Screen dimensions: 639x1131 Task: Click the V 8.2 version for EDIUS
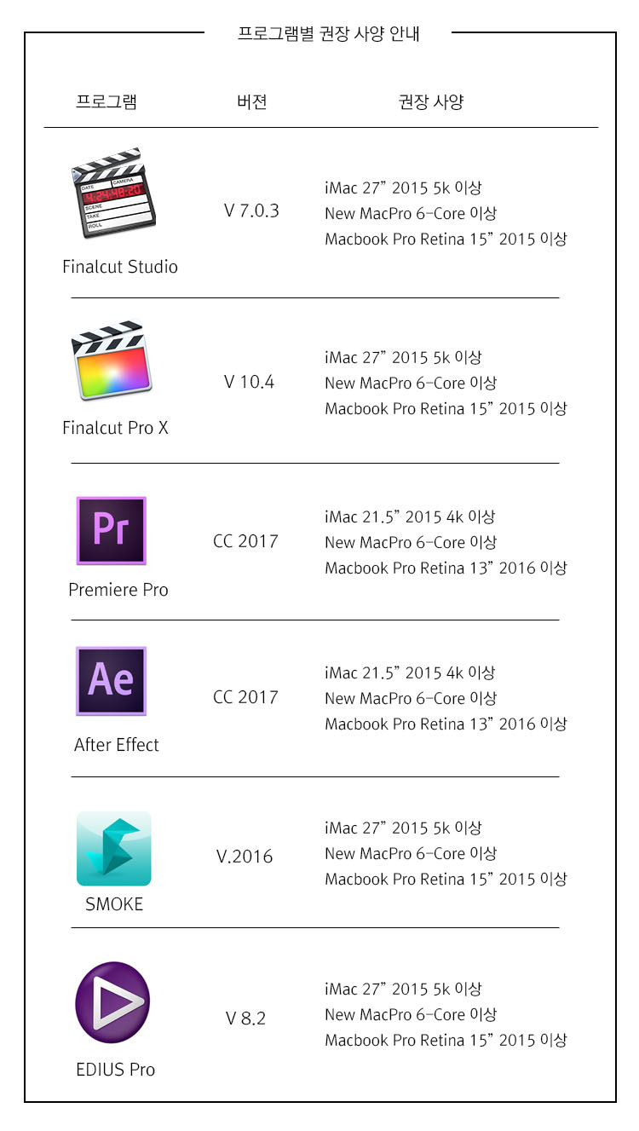(245, 1018)
